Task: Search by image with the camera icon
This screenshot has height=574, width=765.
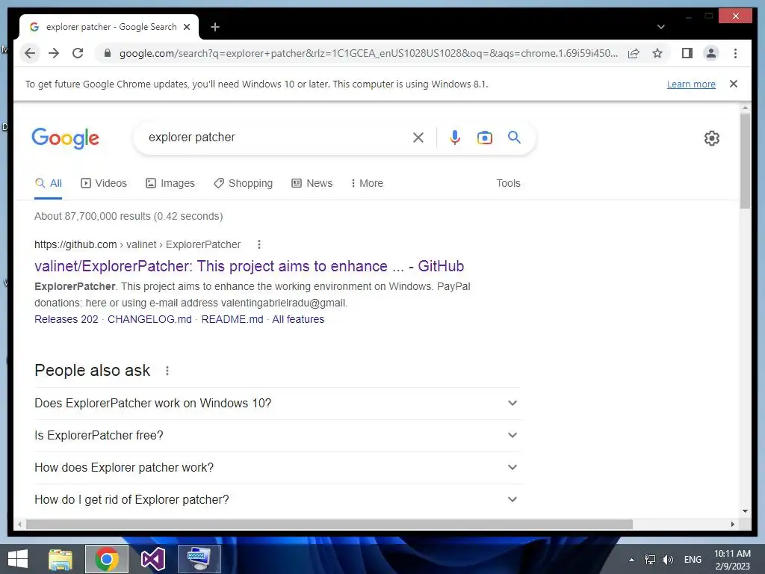Action: point(484,138)
